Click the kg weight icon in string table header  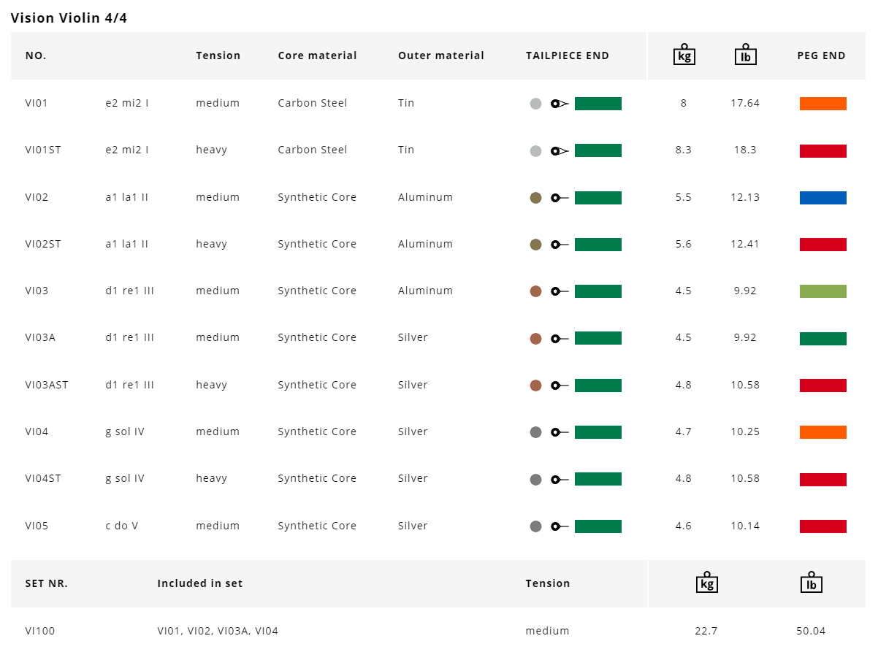(x=684, y=55)
